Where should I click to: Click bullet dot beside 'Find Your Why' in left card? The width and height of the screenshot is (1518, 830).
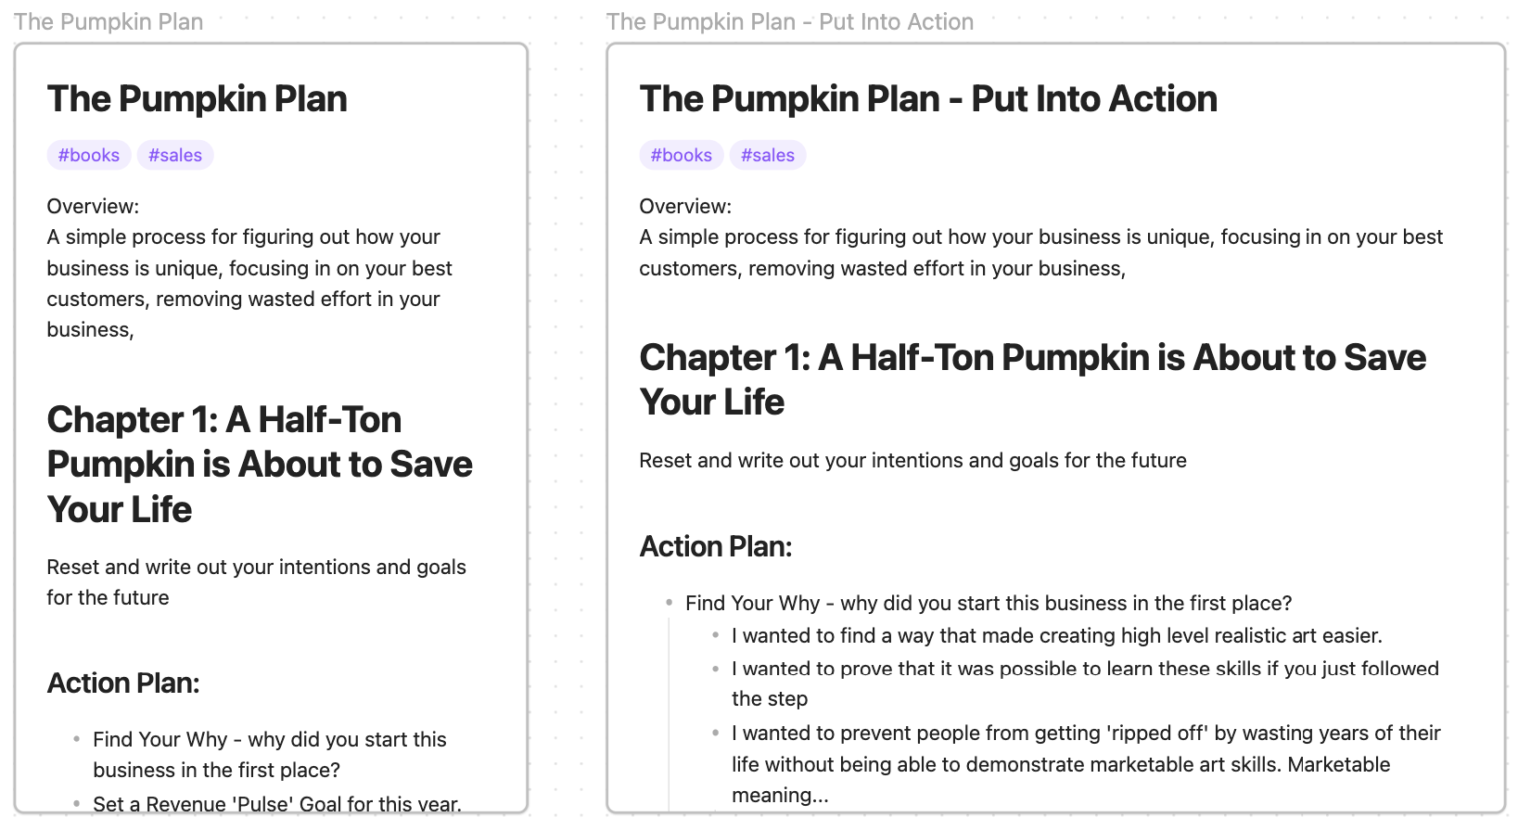pos(77,739)
